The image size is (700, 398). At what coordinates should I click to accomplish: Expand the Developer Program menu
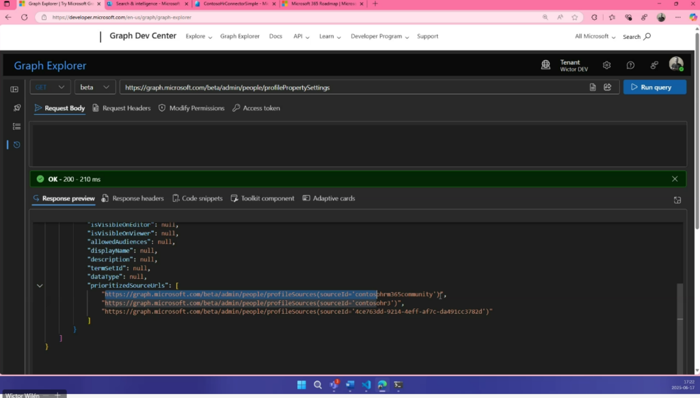point(379,36)
